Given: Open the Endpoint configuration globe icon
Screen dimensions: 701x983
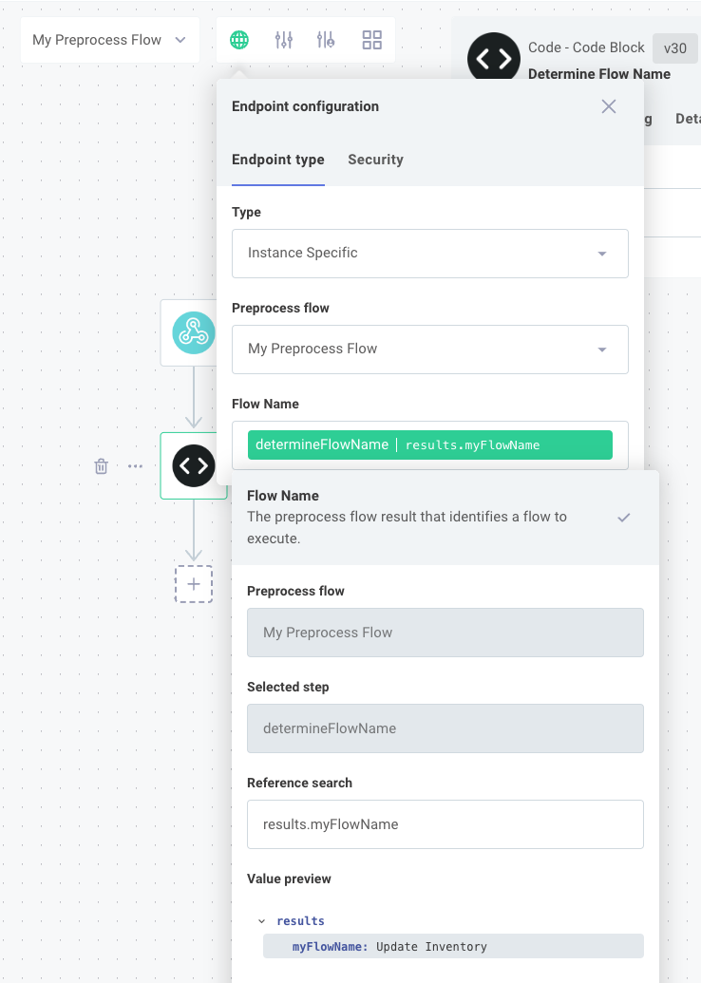Looking at the screenshot, I should (x=238, y=40).
